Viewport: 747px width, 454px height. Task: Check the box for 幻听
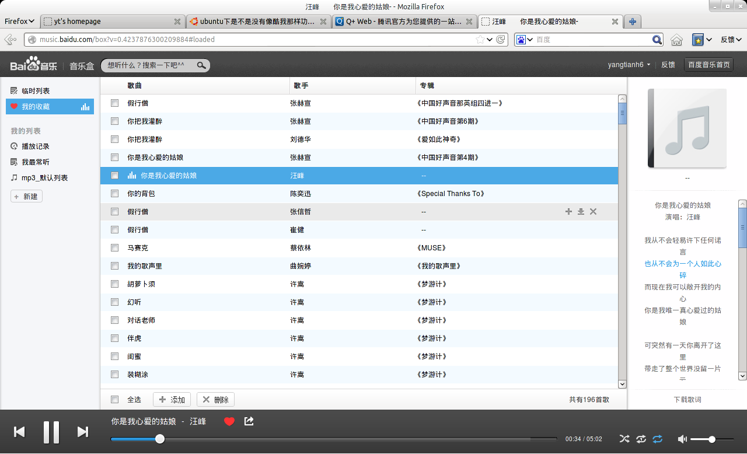(x=114, y=302)
